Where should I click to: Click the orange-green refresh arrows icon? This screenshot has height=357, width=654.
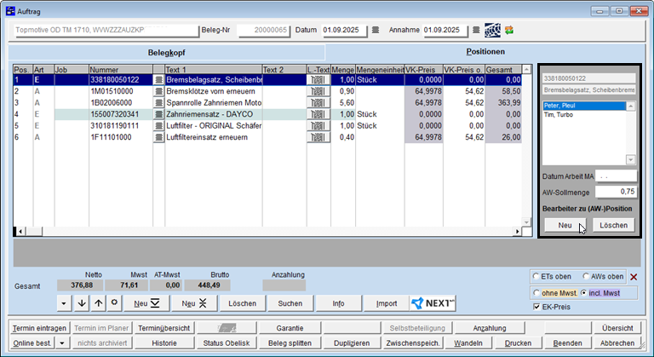point(509,30)
